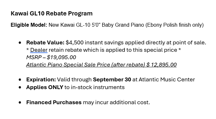
Task: Click the bullet before Applies ONLY
Action: [20, 87]
